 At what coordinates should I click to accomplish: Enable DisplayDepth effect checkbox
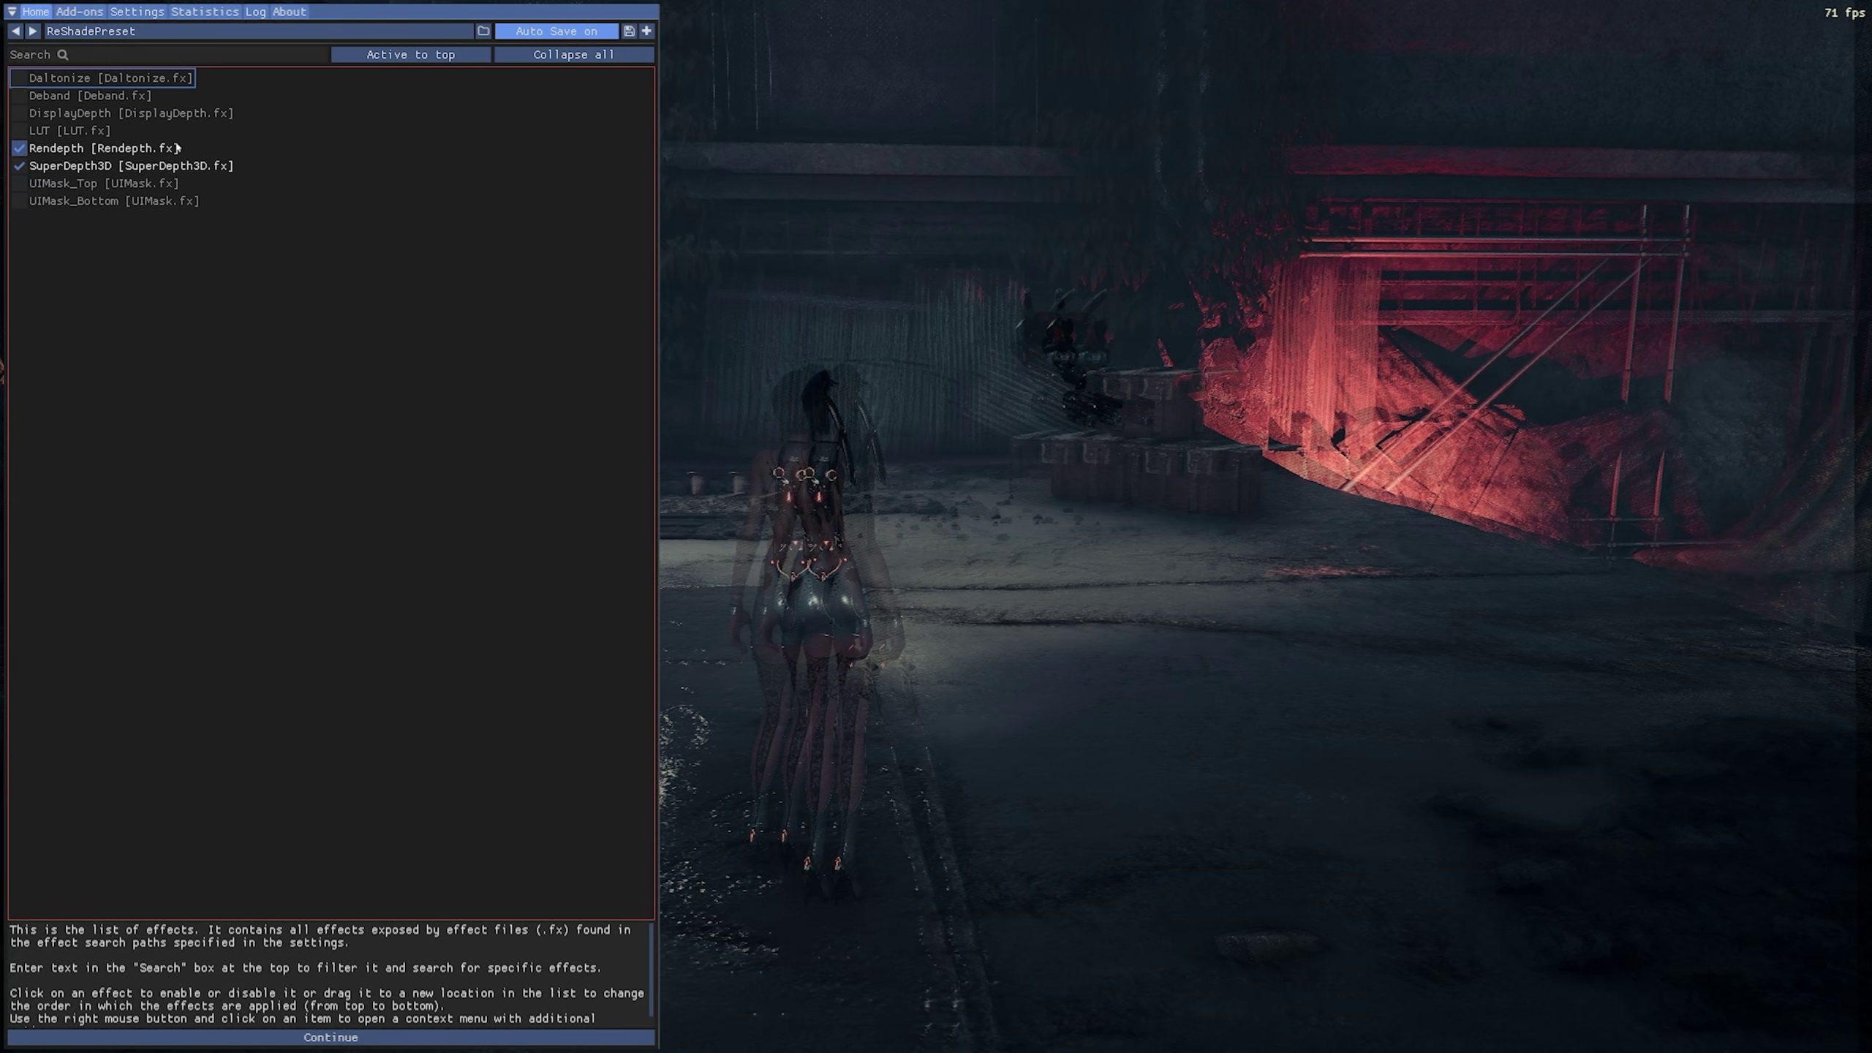coord(19,113)
